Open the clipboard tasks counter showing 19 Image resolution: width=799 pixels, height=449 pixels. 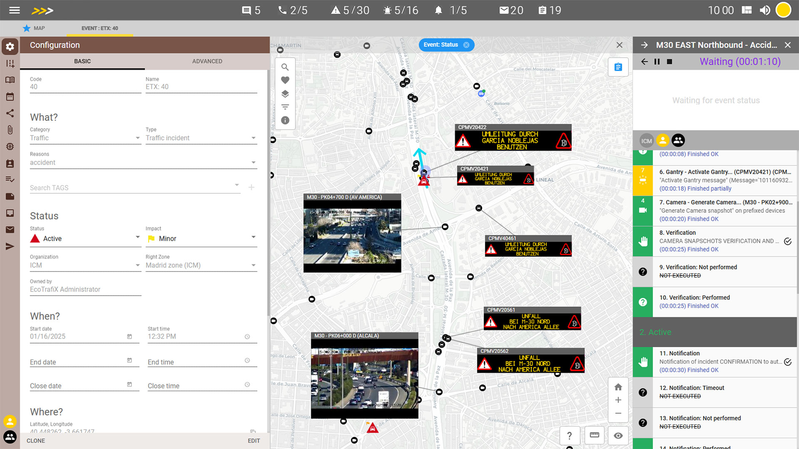point(549,10)
